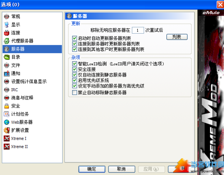224x175 pixels.
Task: Select the Web服务器 globe icon
Action: point(7,122)
